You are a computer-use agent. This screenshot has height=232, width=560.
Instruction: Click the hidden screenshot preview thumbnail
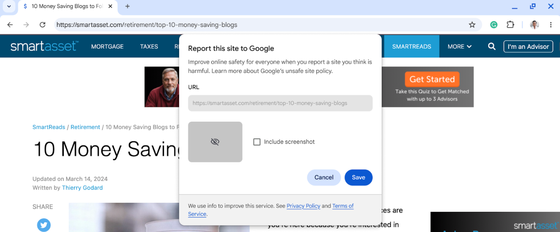tap(215, 142)
